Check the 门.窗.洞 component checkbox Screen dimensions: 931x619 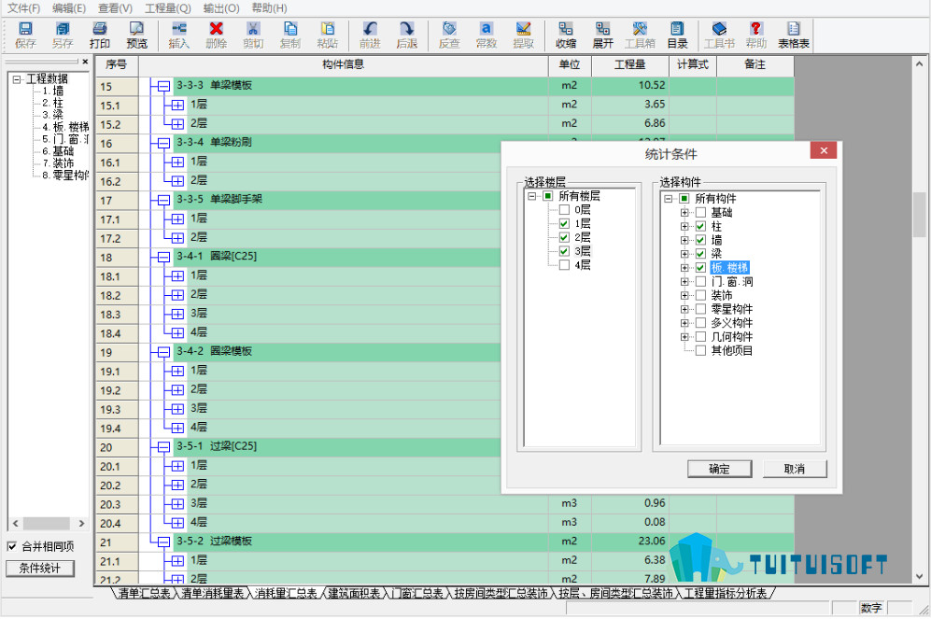tap(700, 281)
